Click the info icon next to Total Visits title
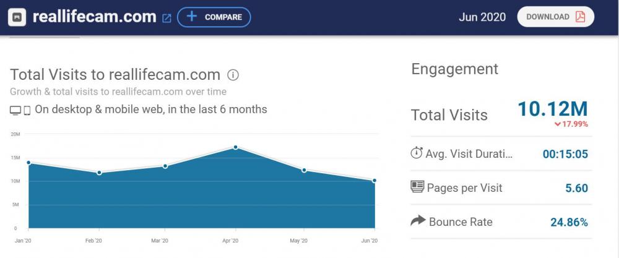 click(x=233, y=75)
